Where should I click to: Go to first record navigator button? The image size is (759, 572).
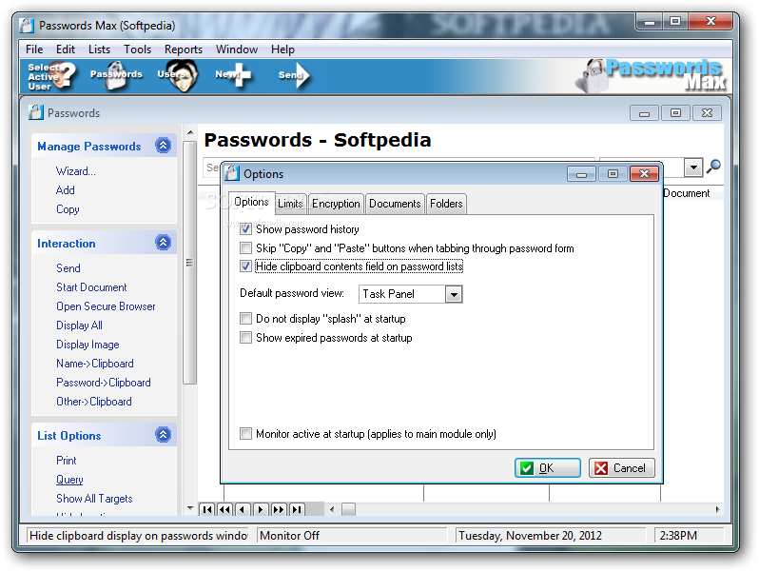click(207, 509)
